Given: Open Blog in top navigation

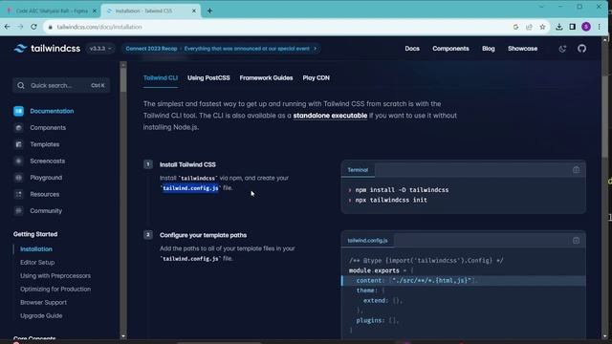Looking at the screenshot, I should coord(489,49).
